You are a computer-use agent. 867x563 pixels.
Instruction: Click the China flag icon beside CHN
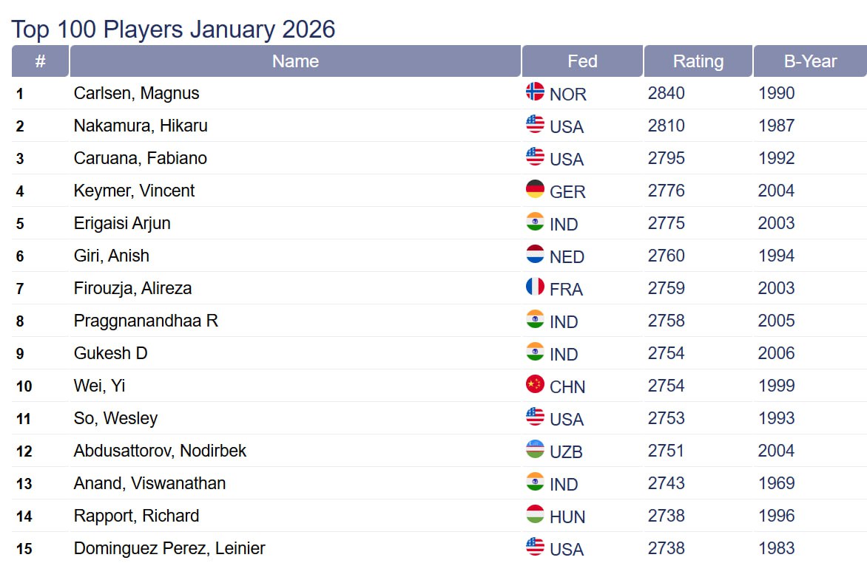click(535, 384)
